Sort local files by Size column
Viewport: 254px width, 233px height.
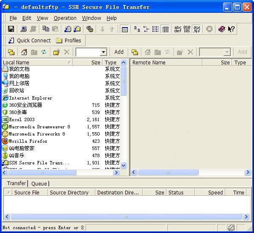[x=88, y=62]
